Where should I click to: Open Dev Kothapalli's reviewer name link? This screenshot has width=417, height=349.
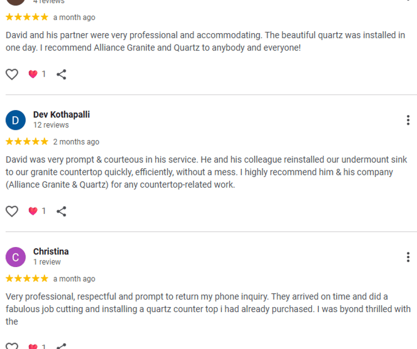61,115
